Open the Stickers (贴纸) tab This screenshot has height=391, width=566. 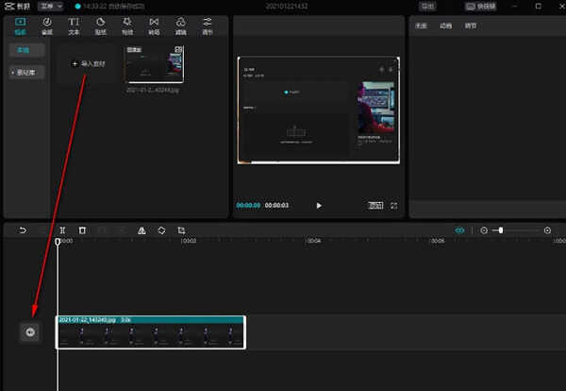[x=100, y=25]
